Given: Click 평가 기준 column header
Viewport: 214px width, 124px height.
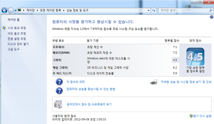Looking at the screenshot, I should point(93,40).
